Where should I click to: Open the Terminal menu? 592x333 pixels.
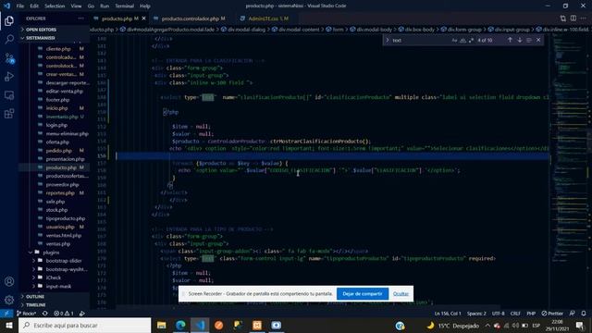tap(124, 6)
